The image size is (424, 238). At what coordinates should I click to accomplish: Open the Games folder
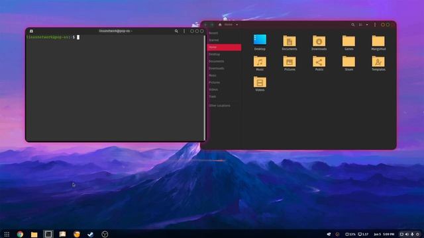pos(349,41)
